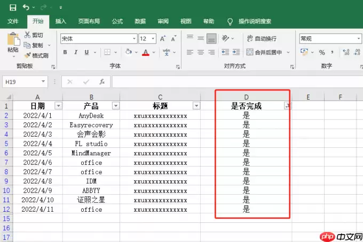Toggle underline formatting
Viewport: 363px width, 242px height.
86,52
